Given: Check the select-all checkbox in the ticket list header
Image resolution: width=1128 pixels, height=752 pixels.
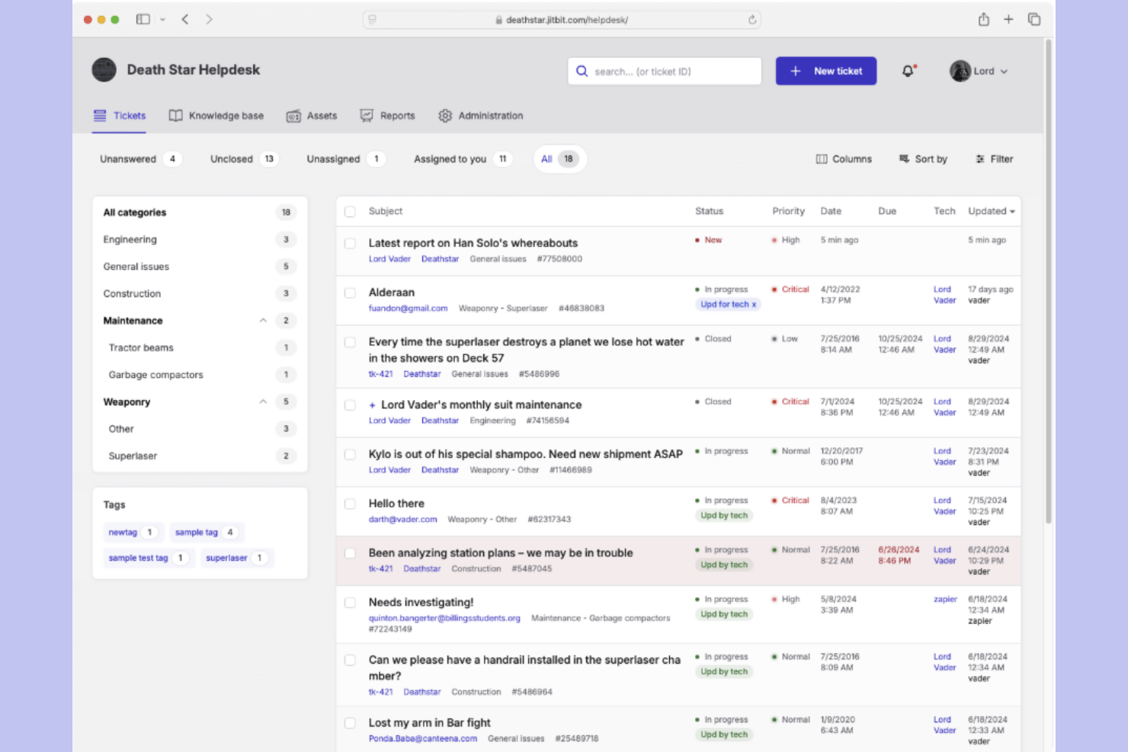Looking at the screenshot, I should coord(350,211).
